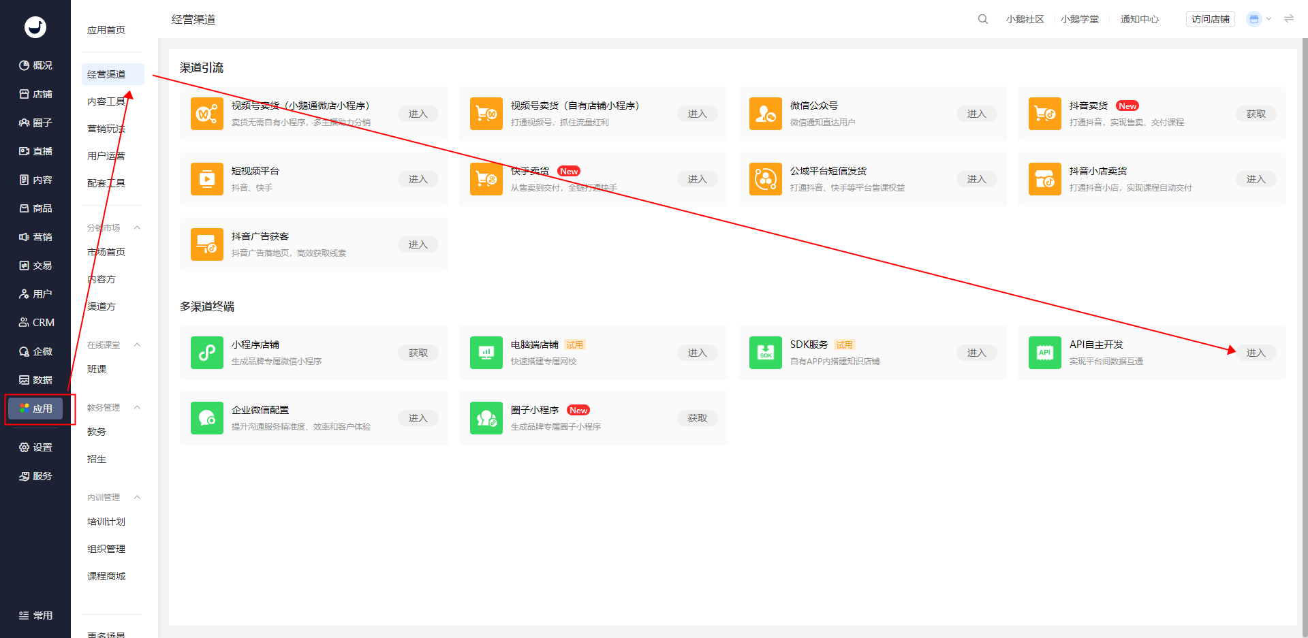Click 进入 for 电脑端店铺

click(697, 353)
